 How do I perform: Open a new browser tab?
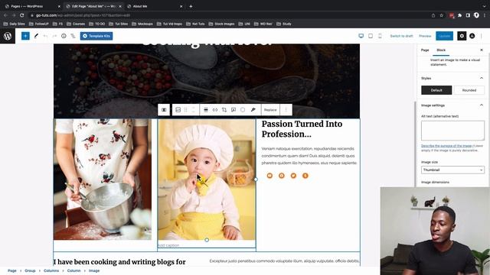pyautogui.click(x=191, y=6)
